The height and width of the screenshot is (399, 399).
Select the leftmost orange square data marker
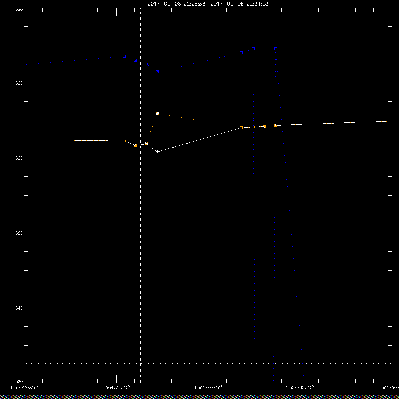[x=124, y=141]
